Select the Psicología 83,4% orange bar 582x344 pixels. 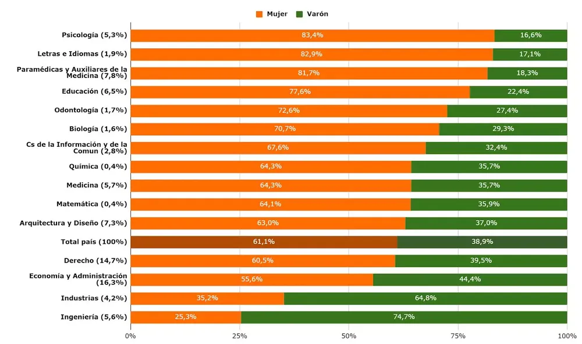pyautogui.click(x=313, y=36)
